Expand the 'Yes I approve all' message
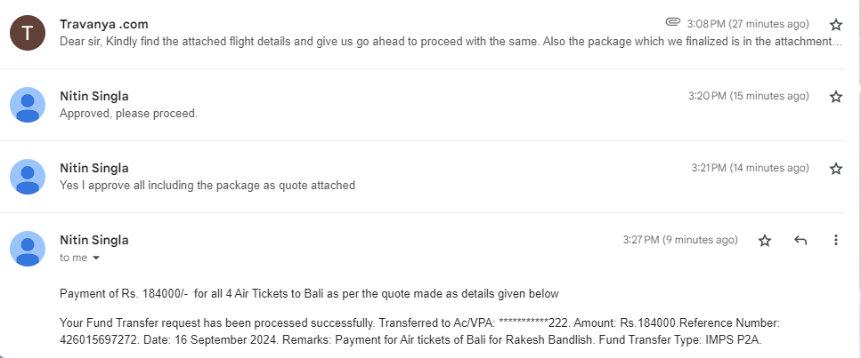The image size is (861, 358). [423, 177]
